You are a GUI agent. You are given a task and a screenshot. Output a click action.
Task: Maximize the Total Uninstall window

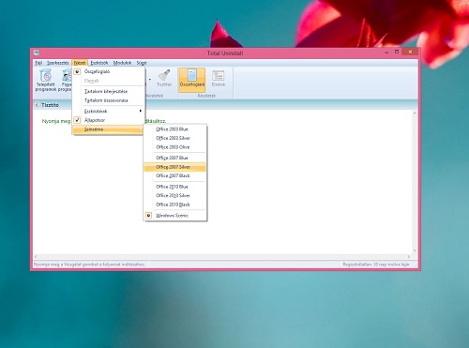pos(397,52)
